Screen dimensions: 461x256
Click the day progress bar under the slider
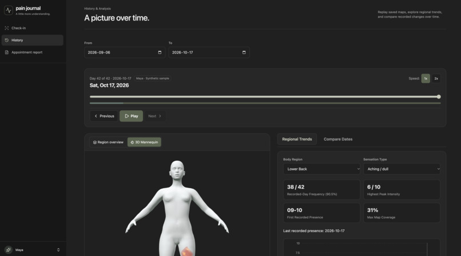265,103
